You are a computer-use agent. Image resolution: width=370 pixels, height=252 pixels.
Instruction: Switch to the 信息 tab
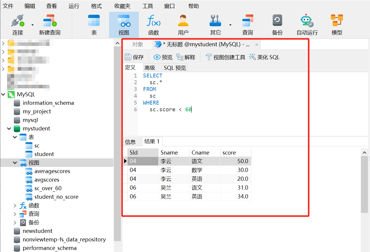[130, 142]
